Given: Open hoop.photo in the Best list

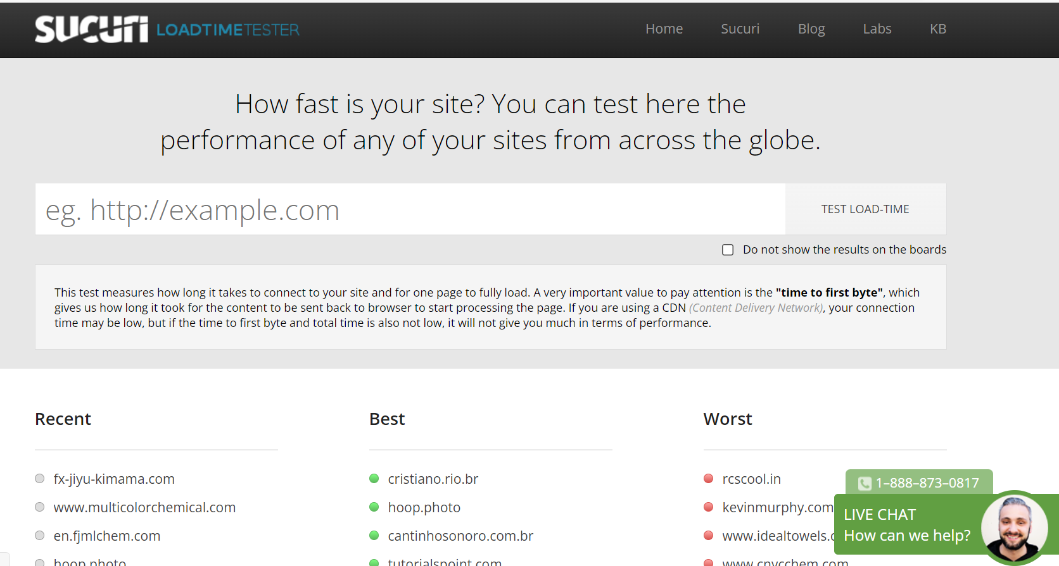Looking at the screenshot, I should coord(424,507).
